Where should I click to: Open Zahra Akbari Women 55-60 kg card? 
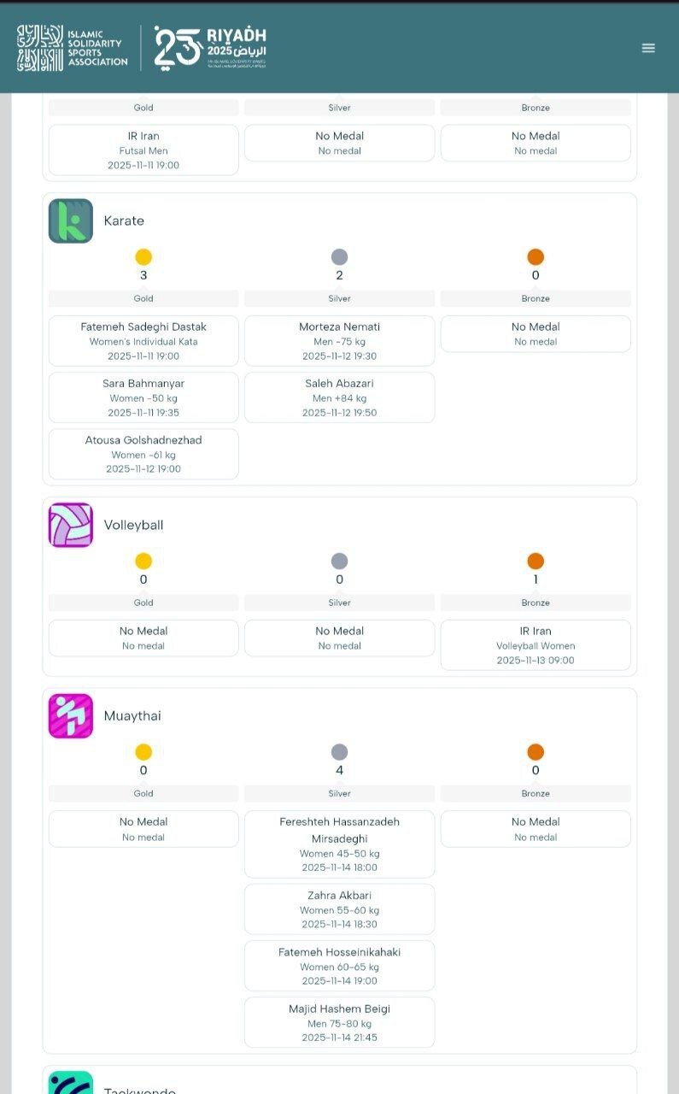339,909
